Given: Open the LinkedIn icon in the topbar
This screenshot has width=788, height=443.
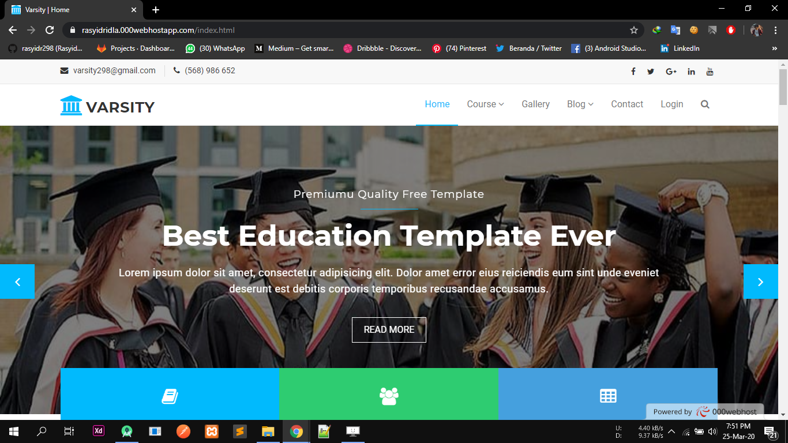Looking at the screenshot, I should point(691,71).
